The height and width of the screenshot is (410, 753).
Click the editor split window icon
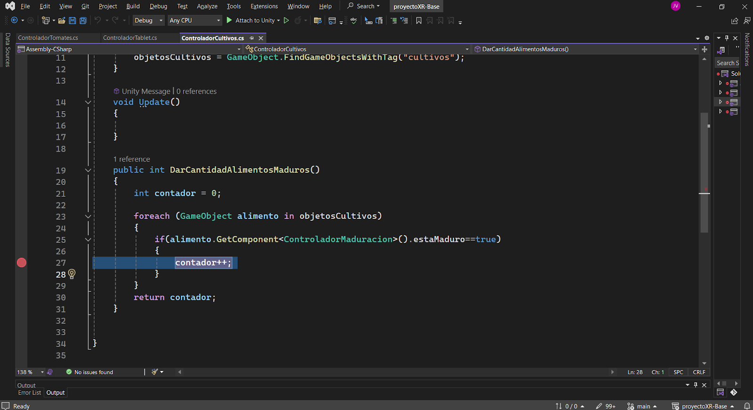pyautogui.click(x=705, y=49)
